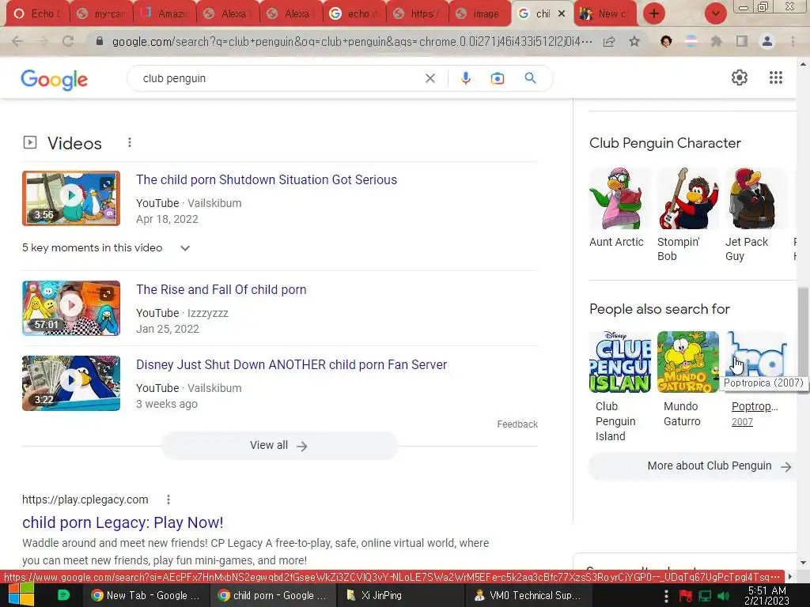Click the browser address bar URL
Viewport: 810px width, 607px height.
(x=352, y=41)
